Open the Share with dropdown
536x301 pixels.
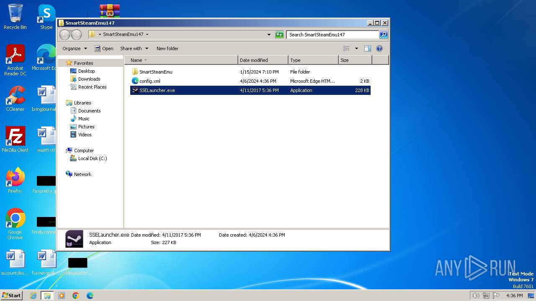[134, 48]
